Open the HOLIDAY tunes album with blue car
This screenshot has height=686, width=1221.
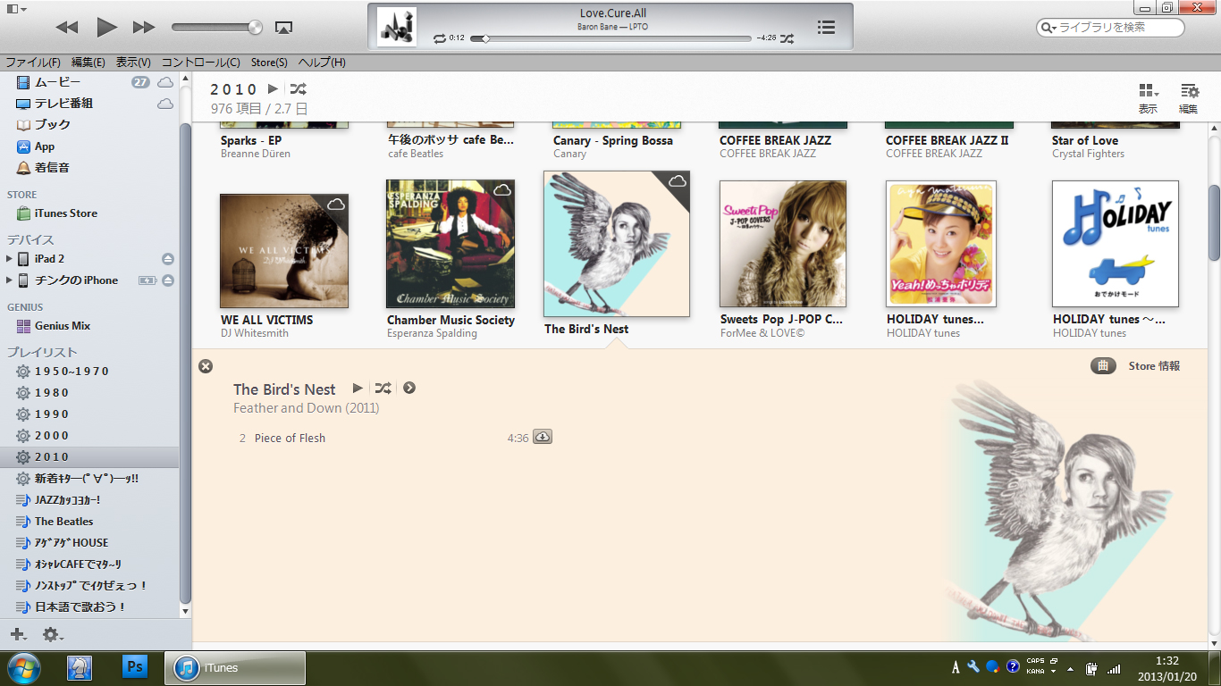coord(1116,244)
